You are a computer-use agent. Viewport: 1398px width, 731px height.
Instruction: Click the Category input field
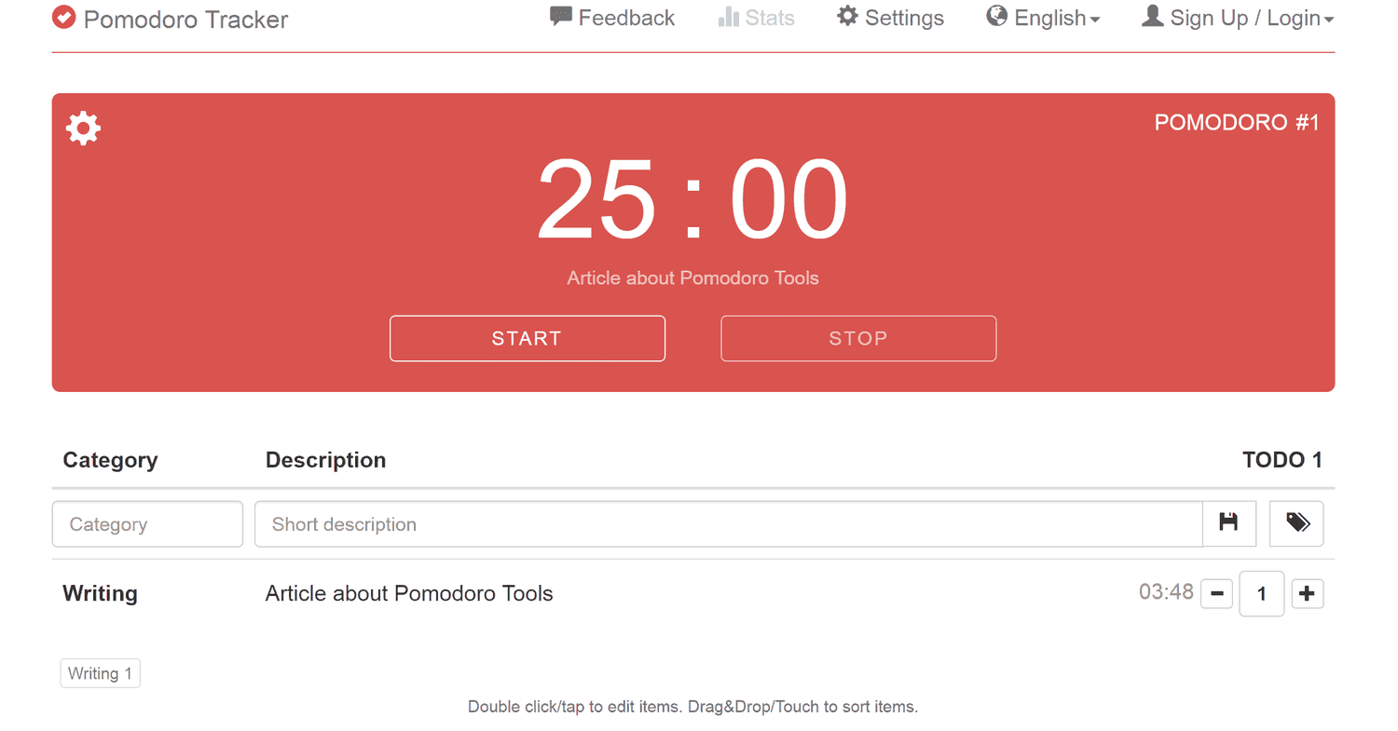tap(147, 524)
